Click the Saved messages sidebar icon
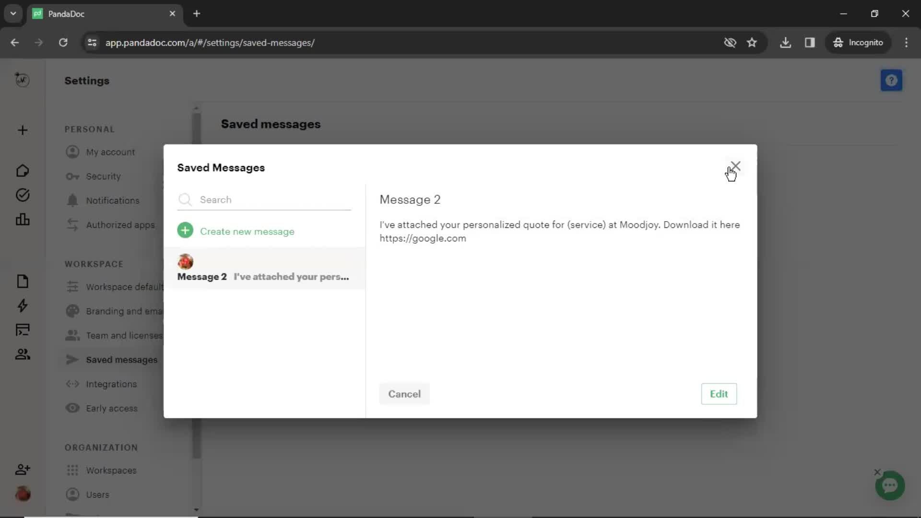The image size is (921, 518). (x=71, y=359)
